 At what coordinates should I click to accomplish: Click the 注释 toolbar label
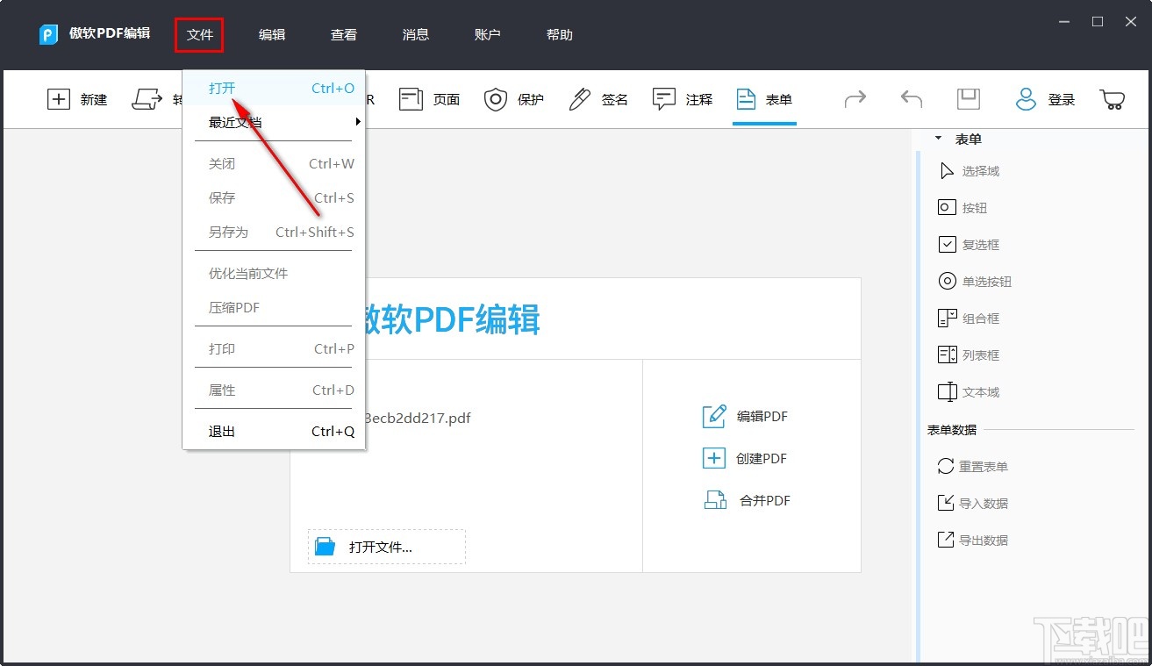[x=699, y=100]
